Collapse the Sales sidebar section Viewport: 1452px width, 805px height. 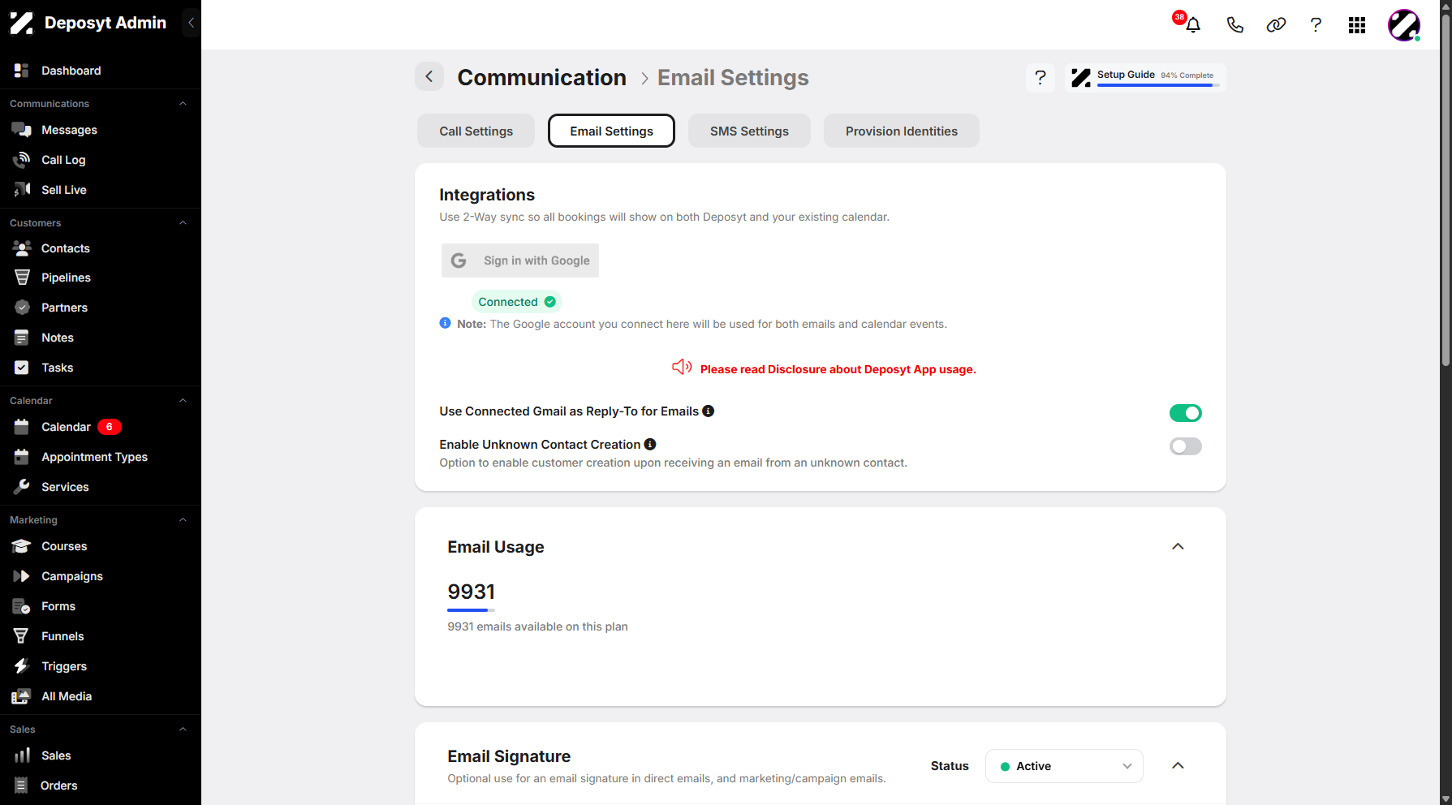[x=183, y=730]
